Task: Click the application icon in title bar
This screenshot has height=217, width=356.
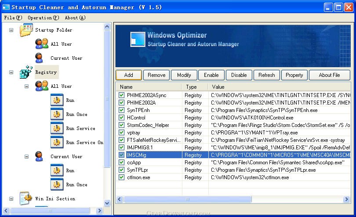Action: coord(6,7)
